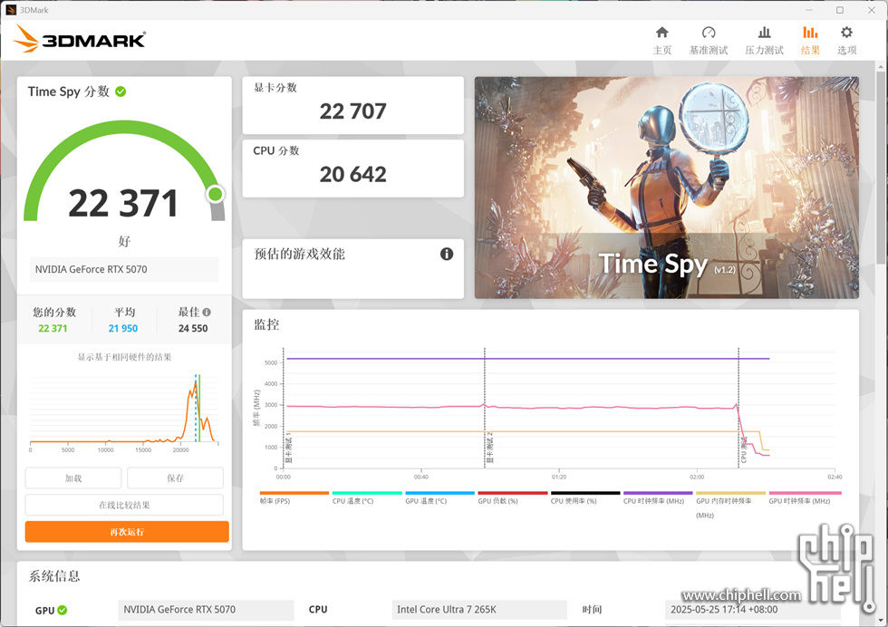This screenshot has width=888, height=627.
Task: Click the green score gauge knob
Action: [216, 194]
